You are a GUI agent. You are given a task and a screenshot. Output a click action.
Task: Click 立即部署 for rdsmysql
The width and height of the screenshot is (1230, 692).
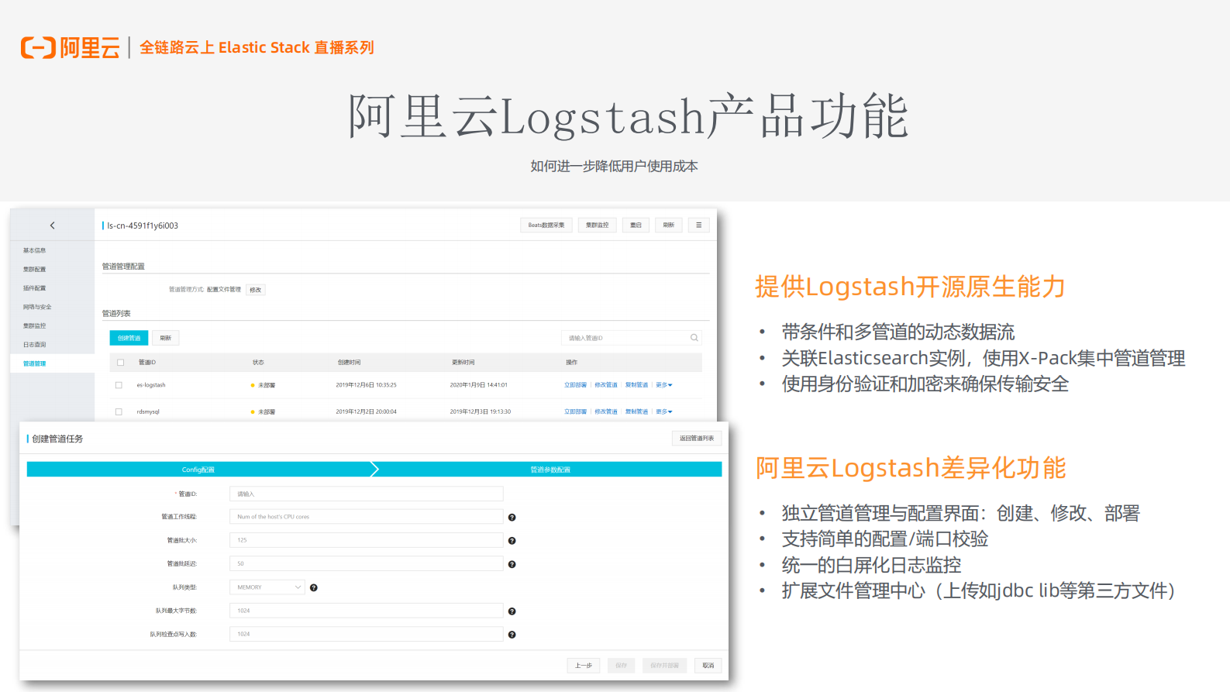coord(575,412)
